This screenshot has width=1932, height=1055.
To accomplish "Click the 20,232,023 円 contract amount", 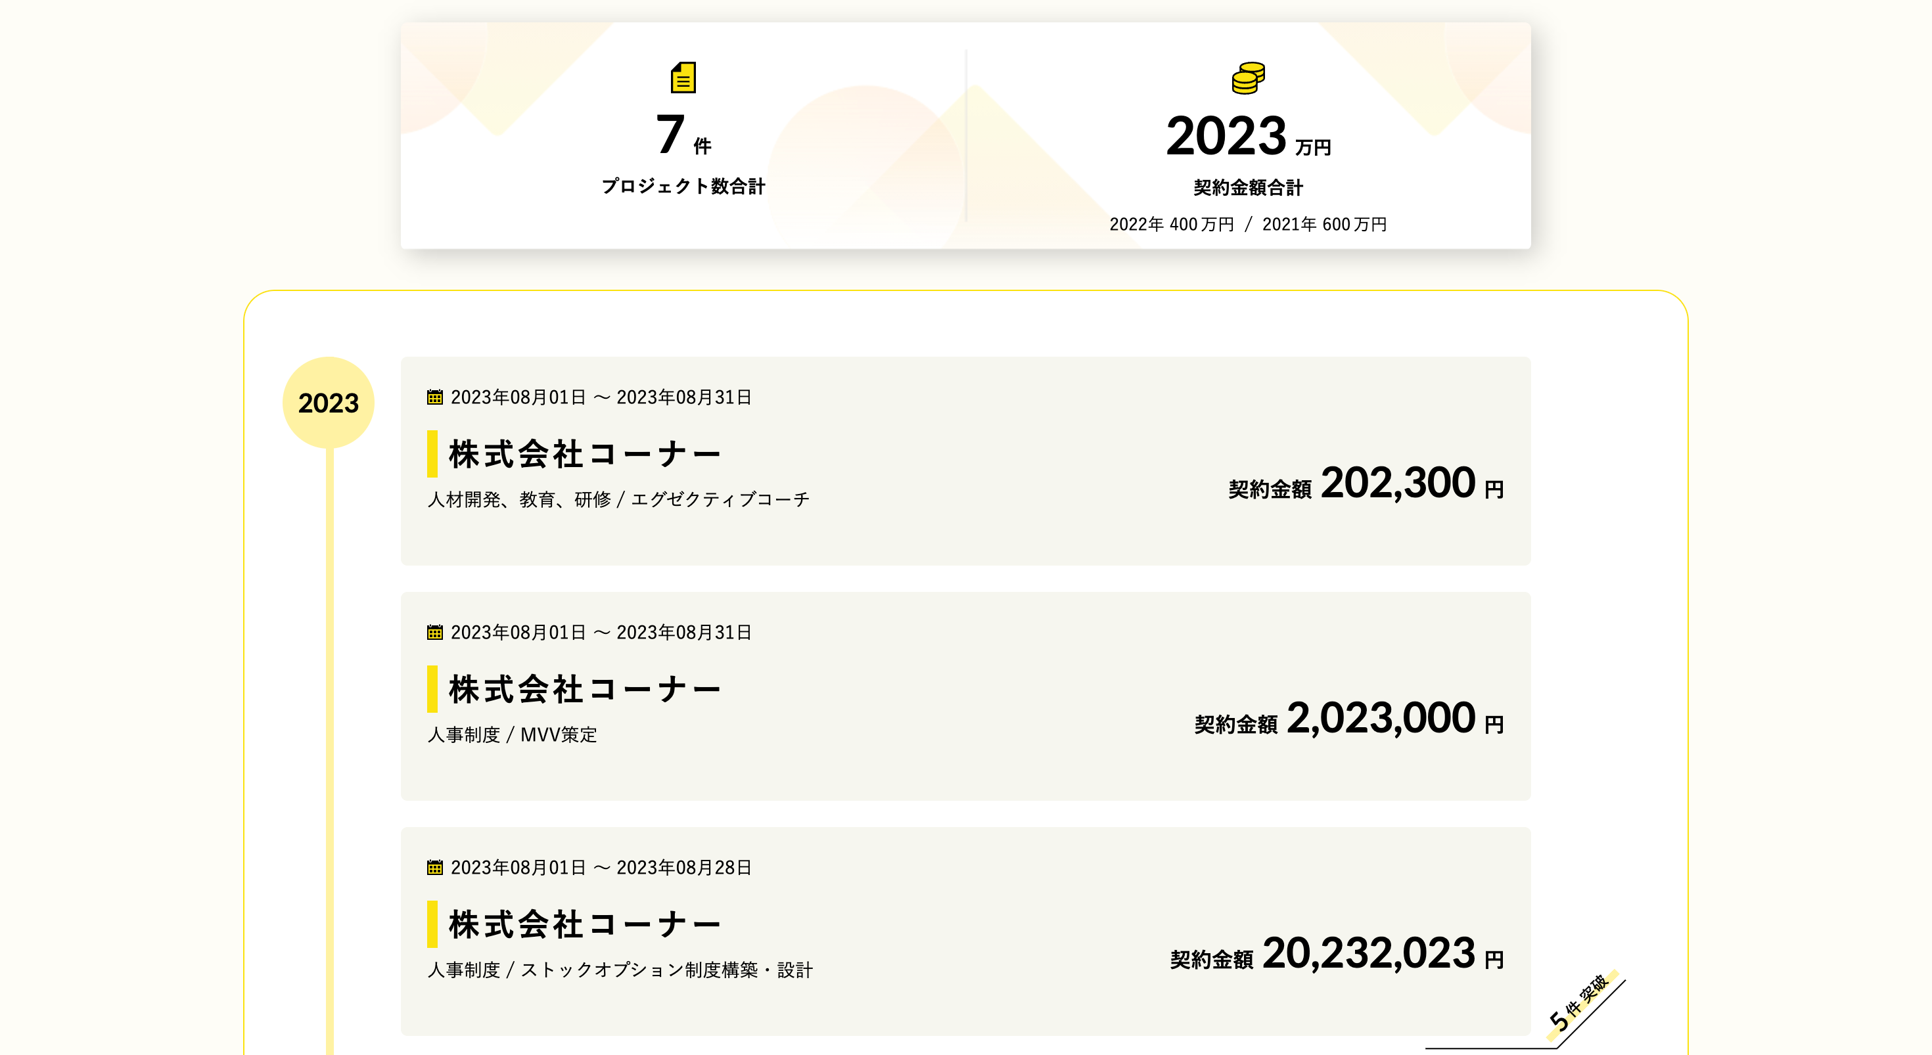I will tap(1369, 954).
